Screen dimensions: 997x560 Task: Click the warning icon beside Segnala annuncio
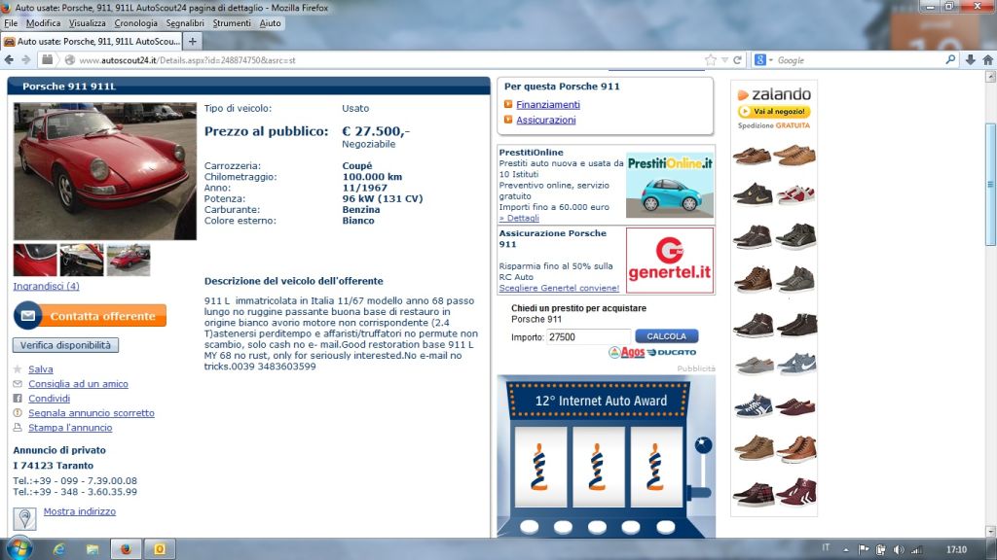[18, 412]
